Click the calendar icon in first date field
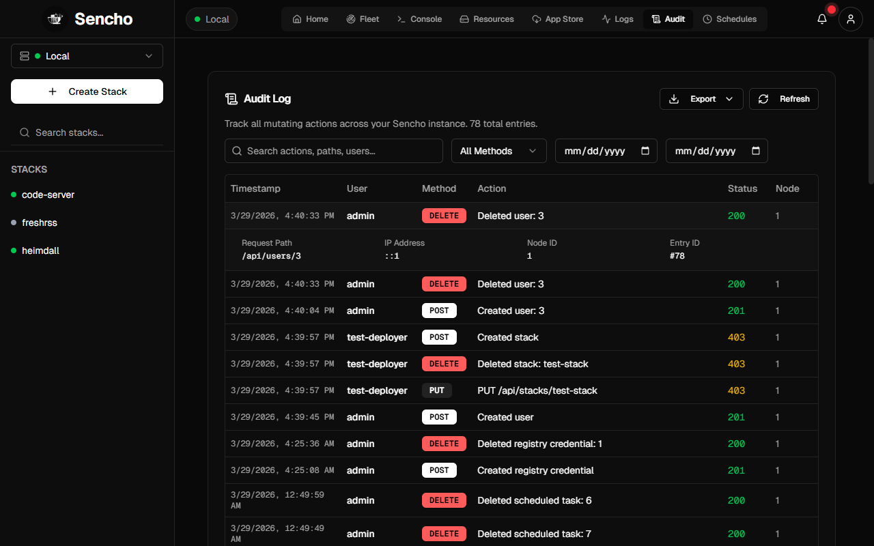The image size is (874, 546). 645,151
